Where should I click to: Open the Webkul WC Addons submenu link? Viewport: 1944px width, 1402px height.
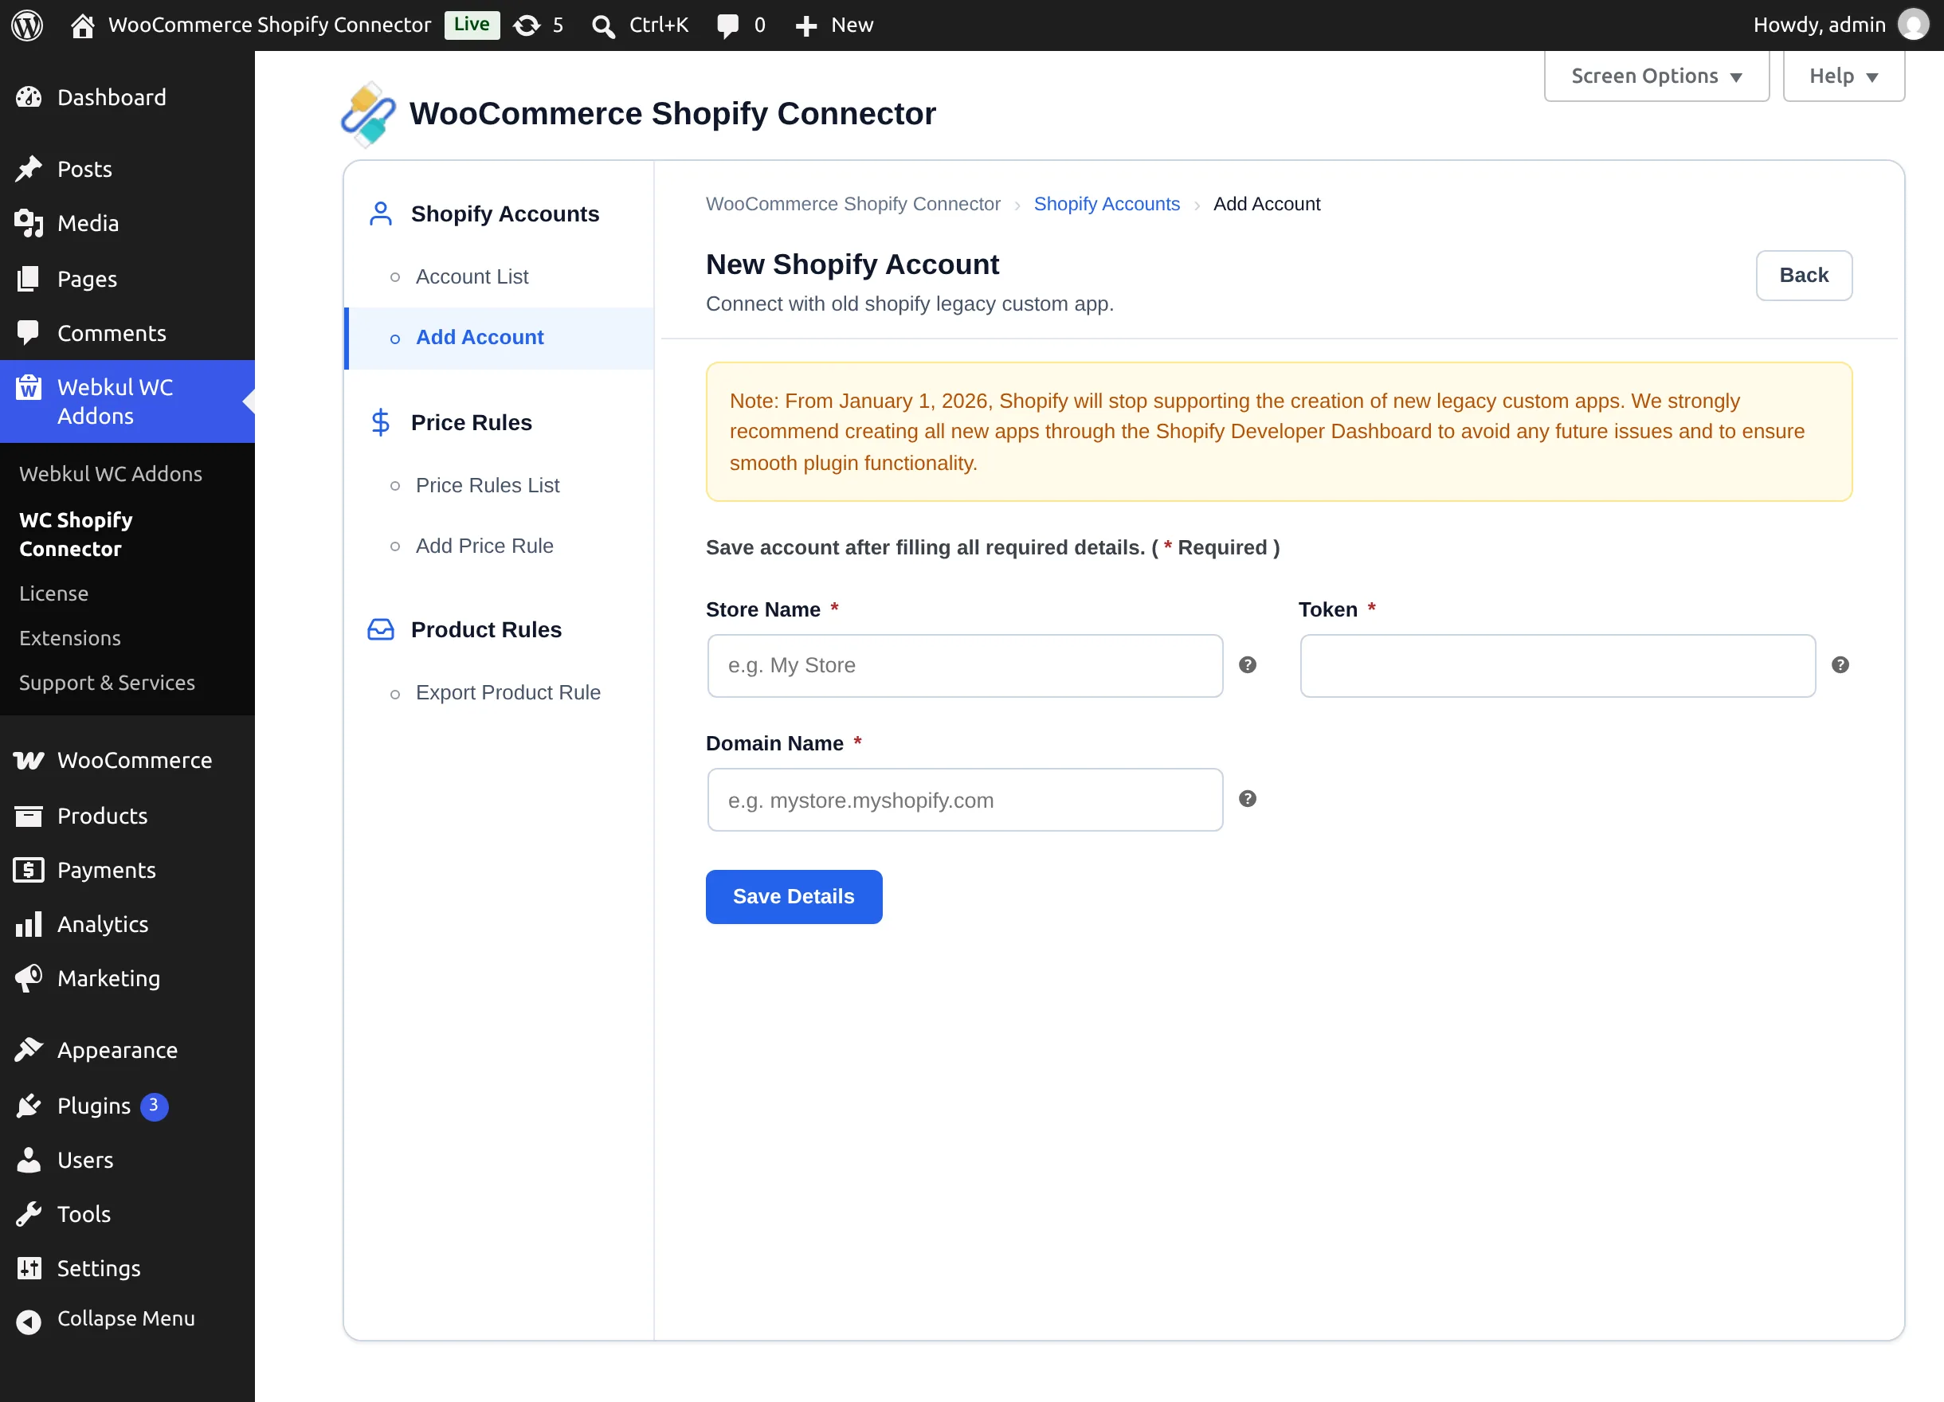[111, 473]
